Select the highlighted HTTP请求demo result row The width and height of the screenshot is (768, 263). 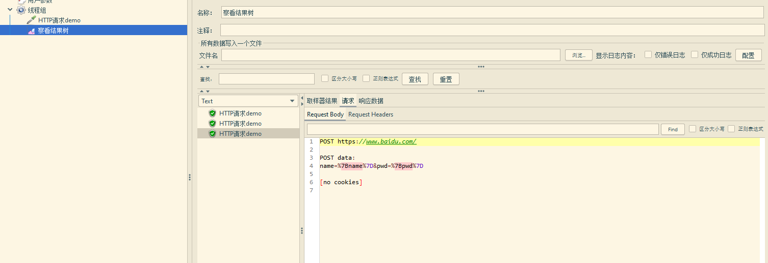point(248,133)
